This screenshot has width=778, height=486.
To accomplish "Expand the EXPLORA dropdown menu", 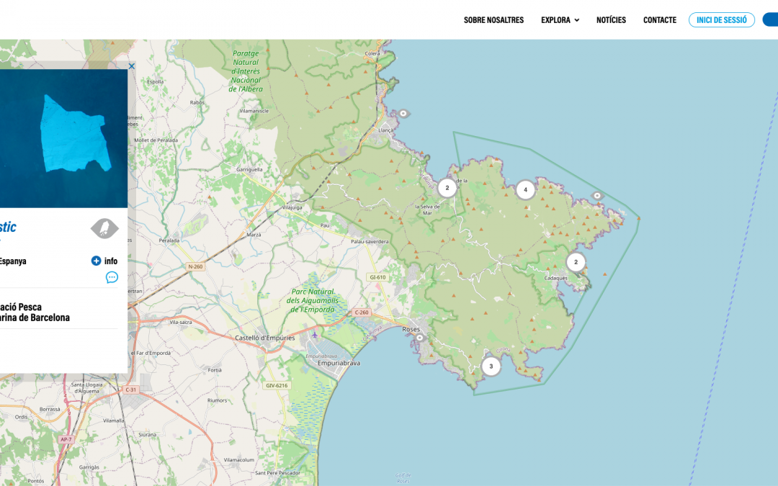I will tap(560, 20).
